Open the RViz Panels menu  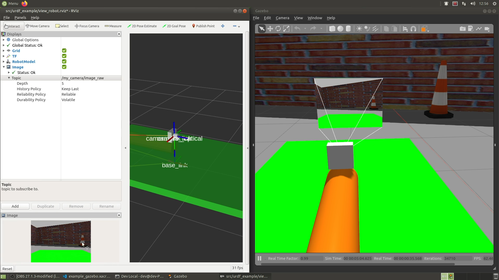[x=20, y=18]
